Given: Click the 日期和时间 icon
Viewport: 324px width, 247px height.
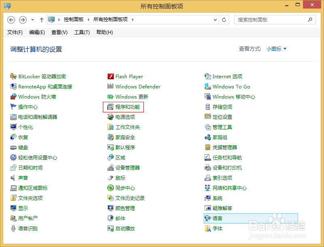Looking at the screenshot, I should (13, 168).
